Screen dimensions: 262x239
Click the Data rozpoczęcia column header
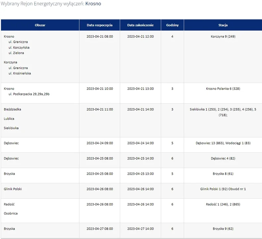[100, 25]
